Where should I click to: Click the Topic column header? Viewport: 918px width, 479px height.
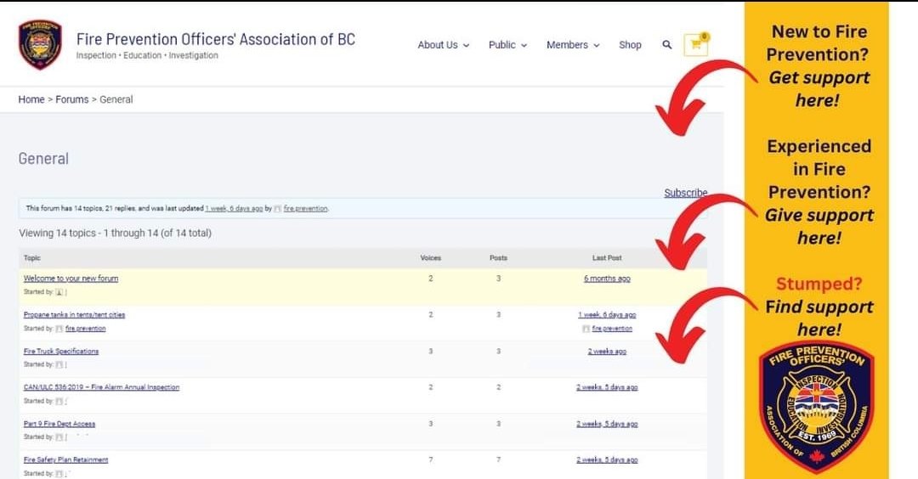(x=32, y=258)
